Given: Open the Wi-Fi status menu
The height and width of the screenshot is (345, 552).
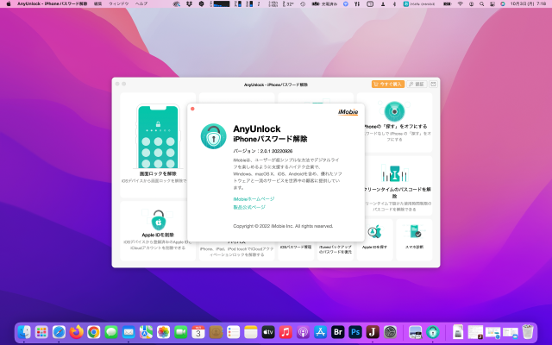Looking at the screenshot, I should tap(460, 3).
